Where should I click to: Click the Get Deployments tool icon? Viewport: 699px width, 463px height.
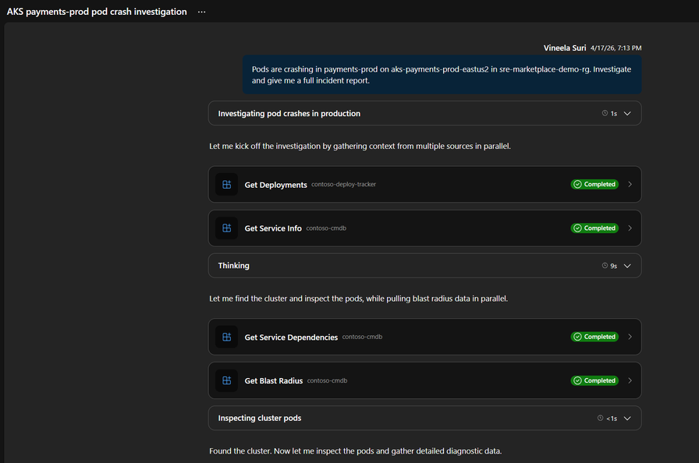pyautogui.click(x=227, y=185)
